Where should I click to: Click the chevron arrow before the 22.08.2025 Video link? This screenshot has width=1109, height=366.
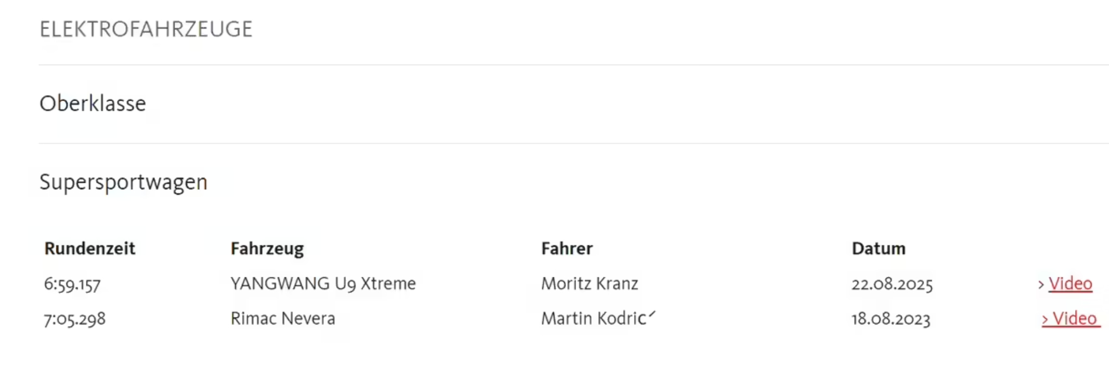(1041, 284)
